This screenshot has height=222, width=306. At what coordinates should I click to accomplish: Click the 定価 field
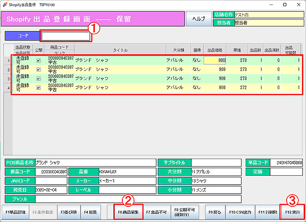pos(286,172)
